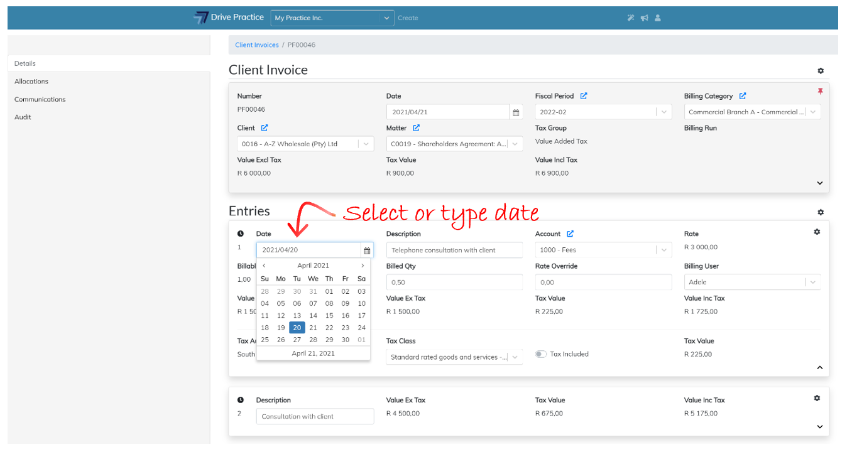Click gear icon beside Client Invoice heading
The width and height of the screenshot is (852, 452).
click(820, 71)
